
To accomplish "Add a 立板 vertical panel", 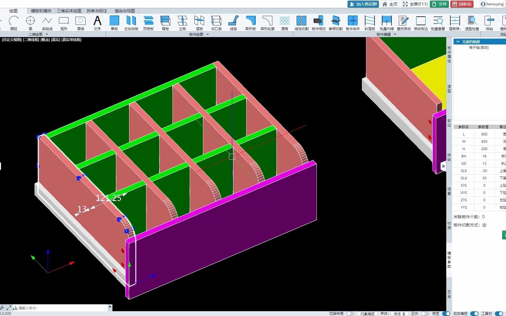I will (182, 23).
